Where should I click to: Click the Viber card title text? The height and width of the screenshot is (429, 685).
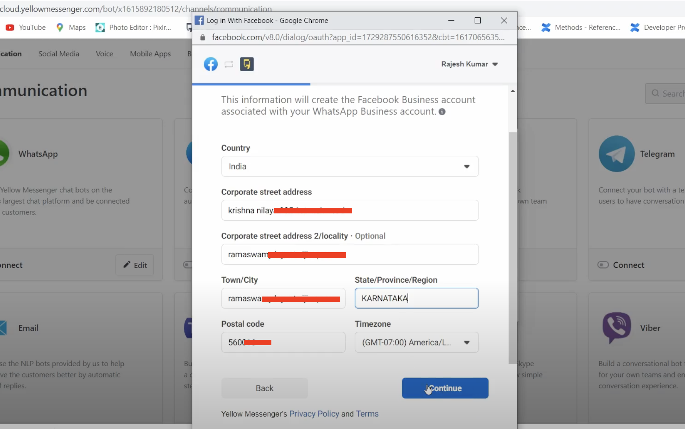coord(650,328)
